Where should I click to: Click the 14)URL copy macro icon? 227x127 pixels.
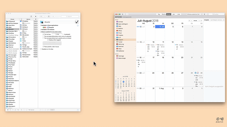coord(21,47)
